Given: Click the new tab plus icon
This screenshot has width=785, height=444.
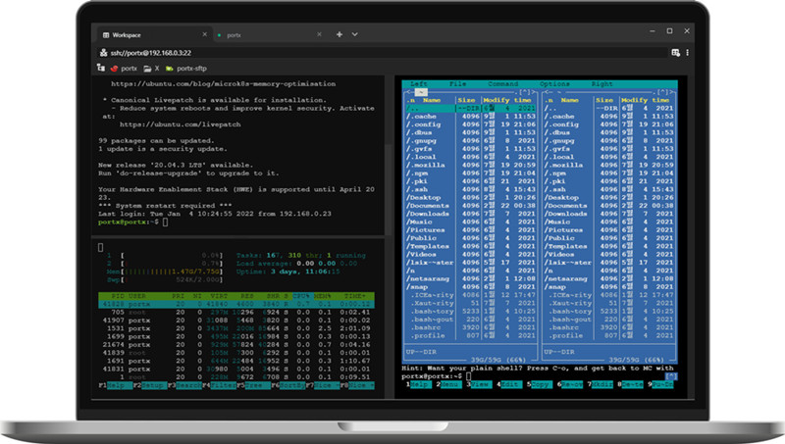Looking at the screenshot, I should [x=340, y=33].
